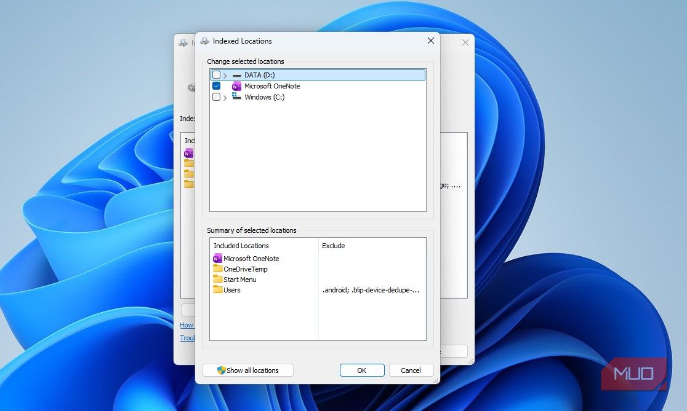Open the 'Troub' link in background window
Image resolution: width=687 pixels, height=411 pixels.
pos(188,338)
